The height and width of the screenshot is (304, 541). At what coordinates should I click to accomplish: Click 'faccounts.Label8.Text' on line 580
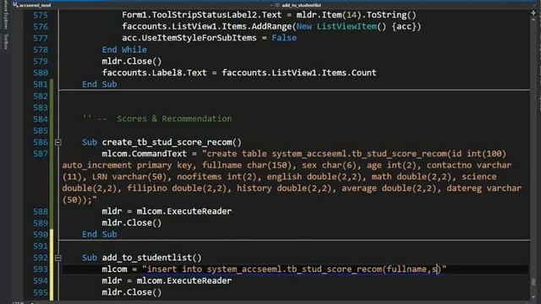click(x=154, y=73)
